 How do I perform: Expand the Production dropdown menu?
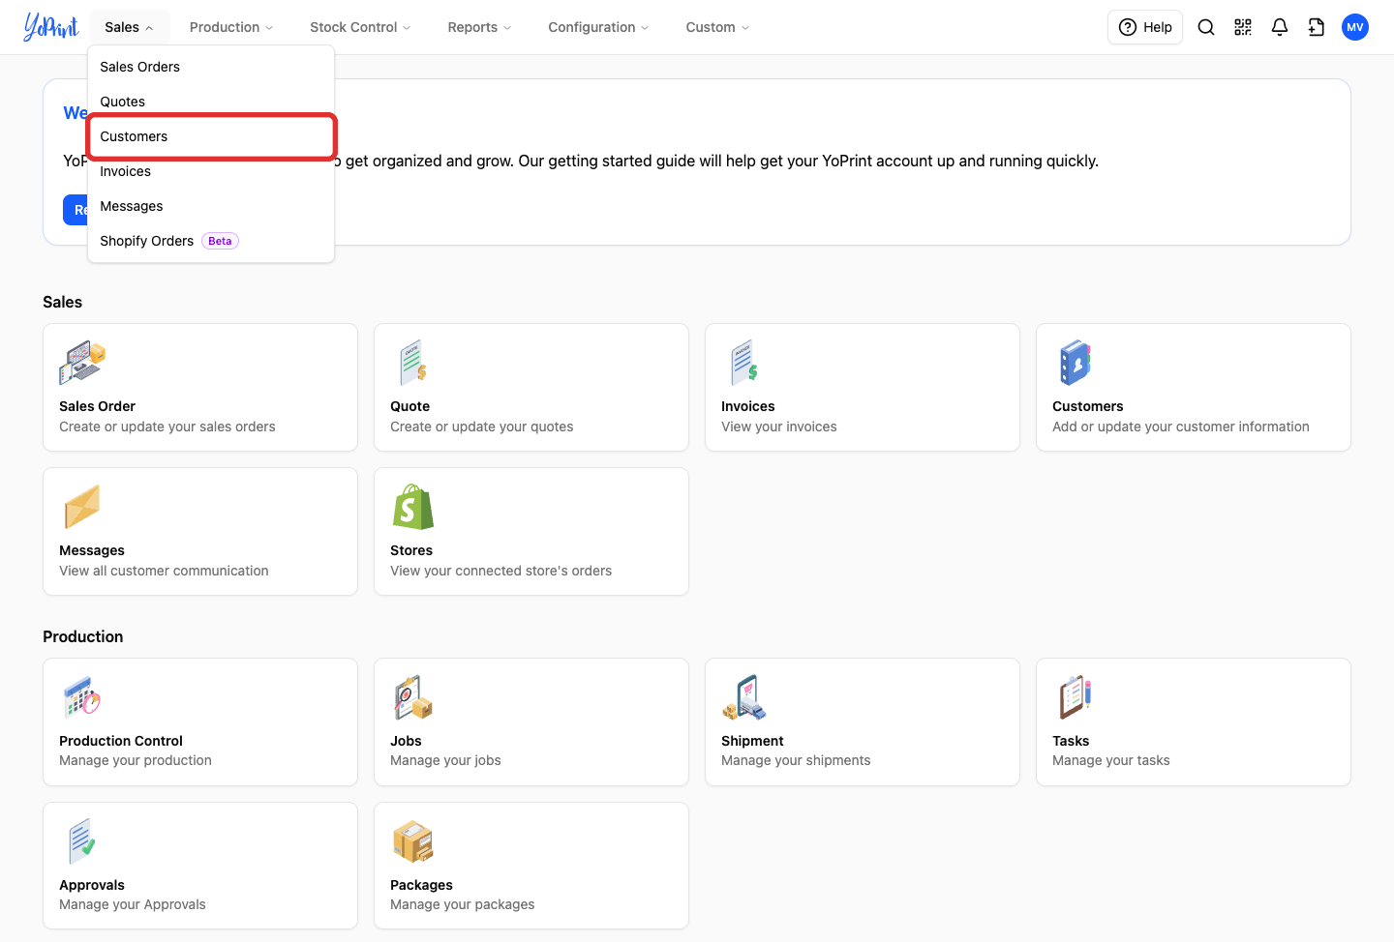coord(231,27)
